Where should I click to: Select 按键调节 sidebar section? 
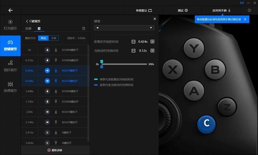[10, 46]
